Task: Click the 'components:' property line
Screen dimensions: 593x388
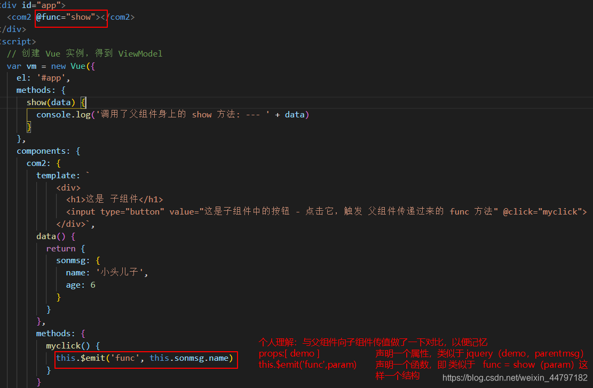Action: coord(49,151)
